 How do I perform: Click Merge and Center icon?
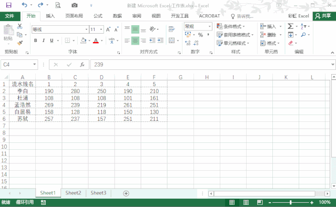171,40
